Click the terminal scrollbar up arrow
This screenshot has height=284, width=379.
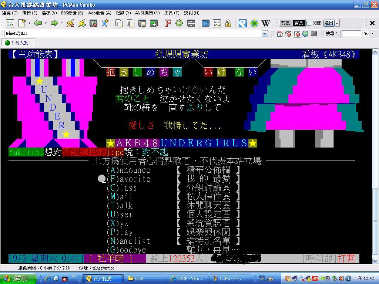(375, 52)
